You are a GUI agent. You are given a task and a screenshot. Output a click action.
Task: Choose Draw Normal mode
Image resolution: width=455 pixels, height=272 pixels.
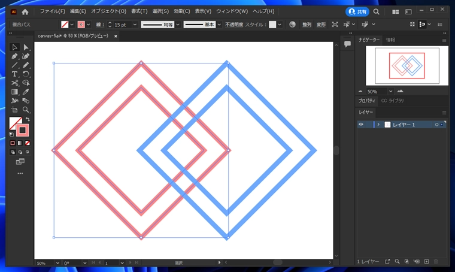[13, 152]
